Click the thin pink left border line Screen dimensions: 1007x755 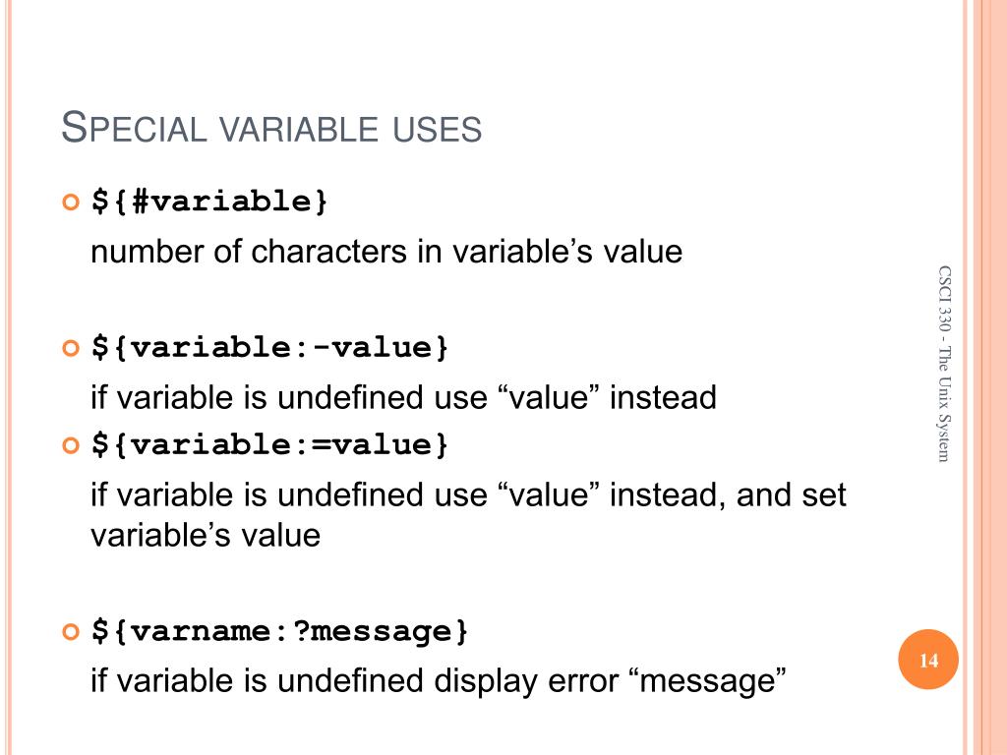pyautogui.click(x=9, y=377)
